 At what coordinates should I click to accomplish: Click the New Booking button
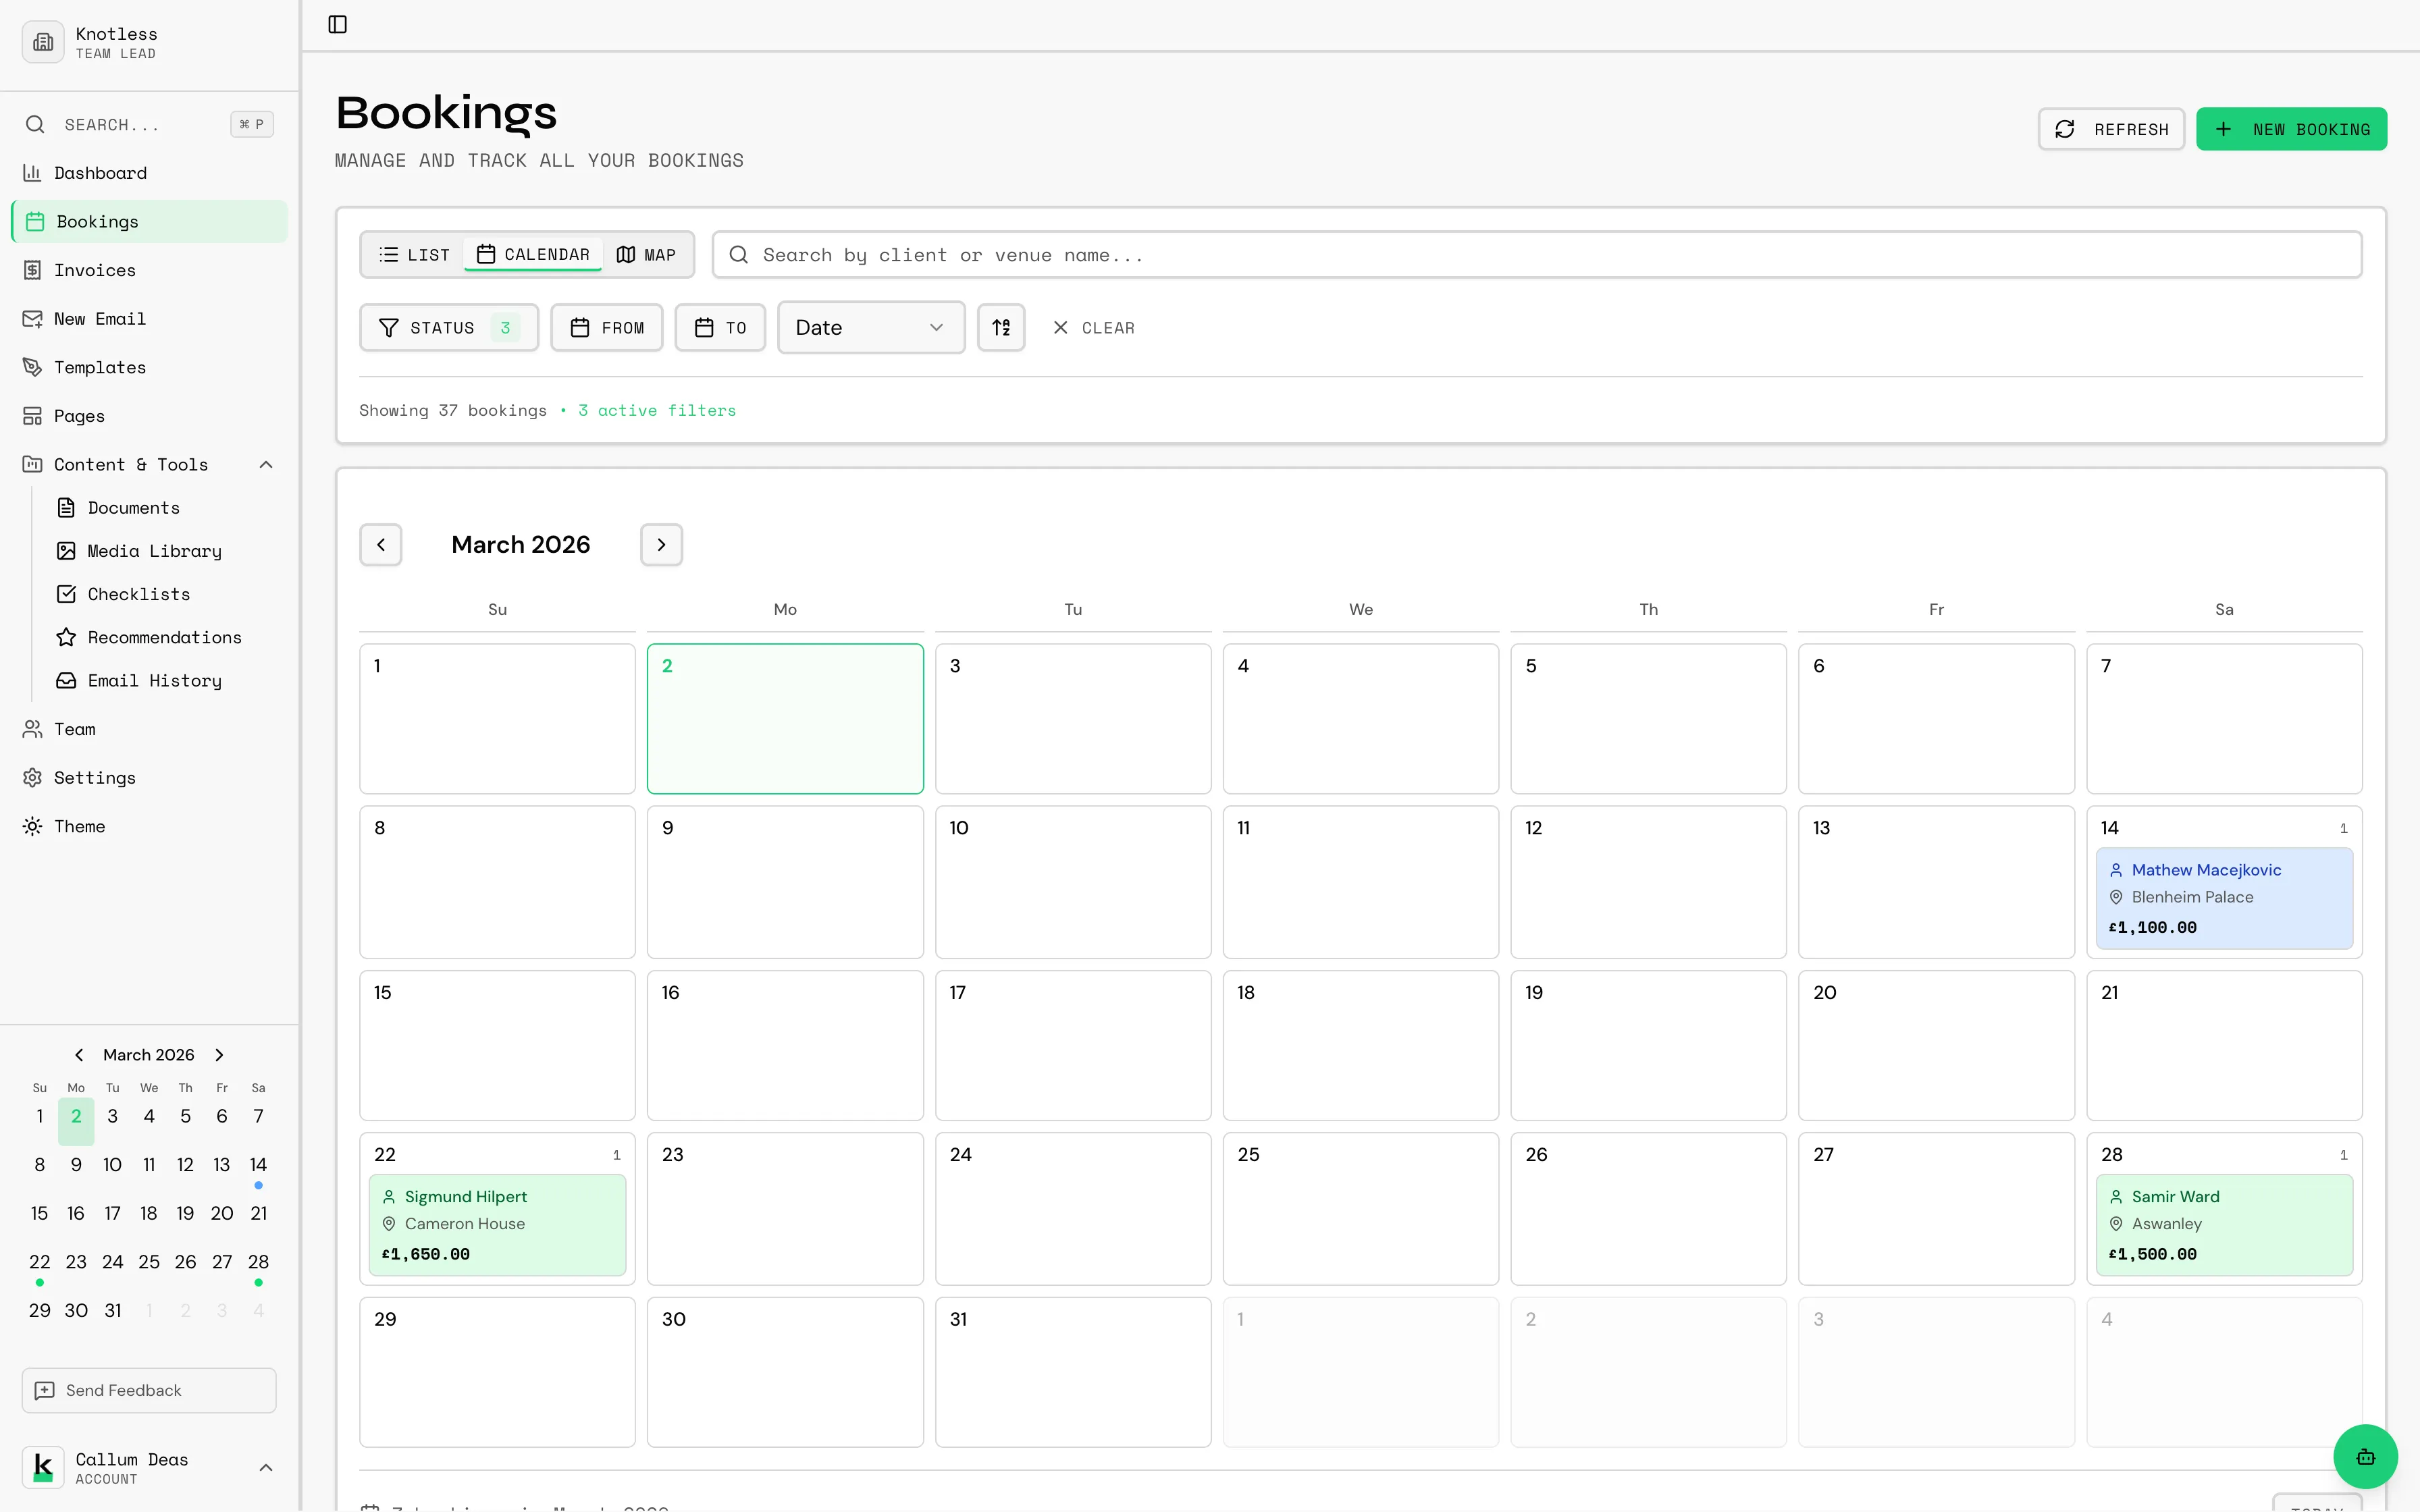coord(2291,128)
